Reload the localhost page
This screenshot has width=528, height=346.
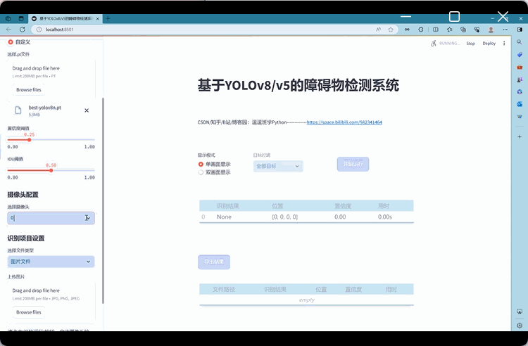coord(23,30)
